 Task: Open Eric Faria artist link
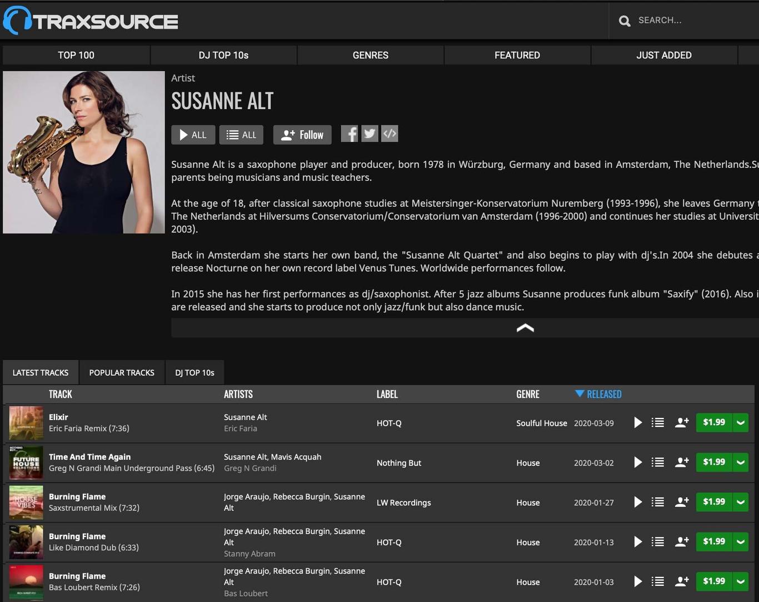click(241, 429)
